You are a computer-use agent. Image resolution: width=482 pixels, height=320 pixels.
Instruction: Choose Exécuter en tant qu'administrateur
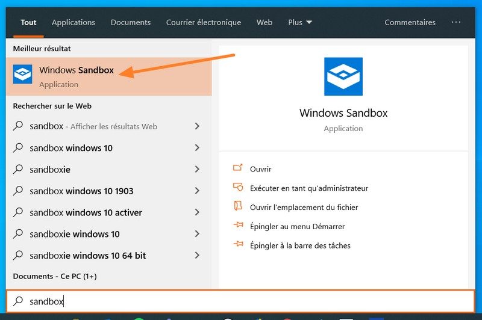(309, 188)
